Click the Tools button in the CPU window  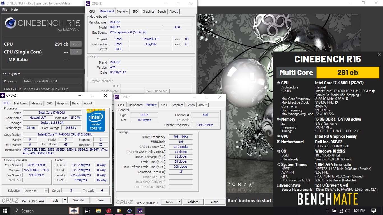55,200
